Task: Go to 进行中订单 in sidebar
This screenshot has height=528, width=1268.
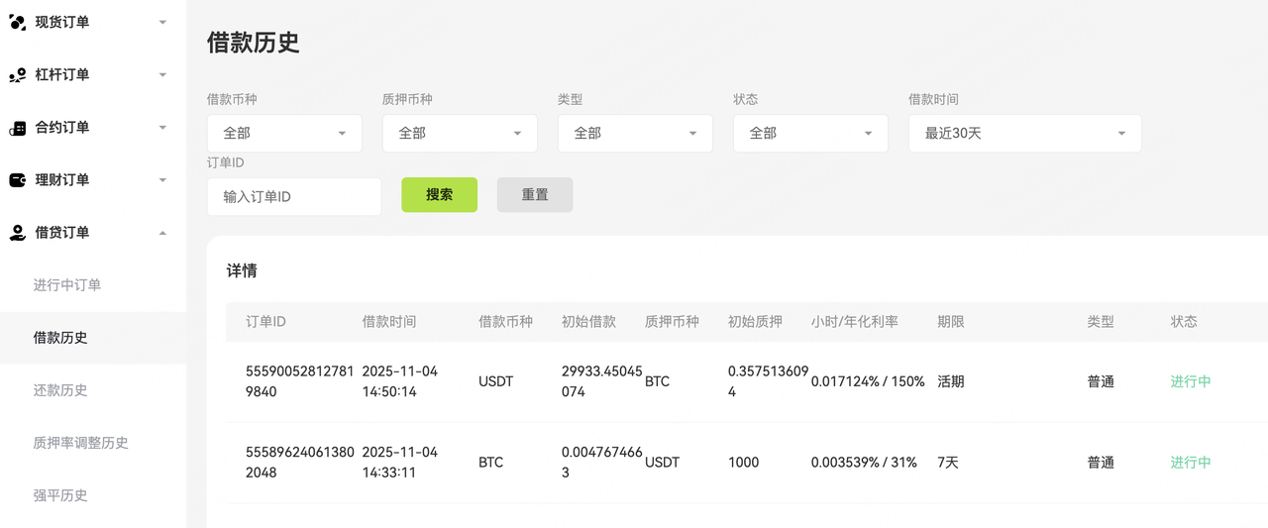Action: (67, 285)
